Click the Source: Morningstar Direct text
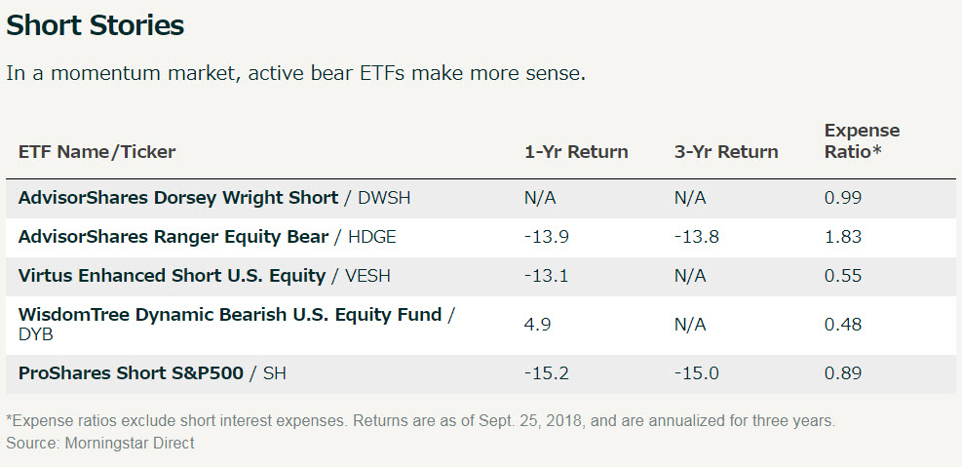Screen dimensions: 962x467 [100, 443]
